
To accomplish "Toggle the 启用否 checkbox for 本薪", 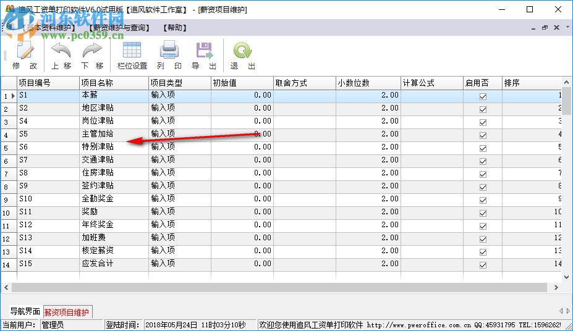I will coord(483,96).
